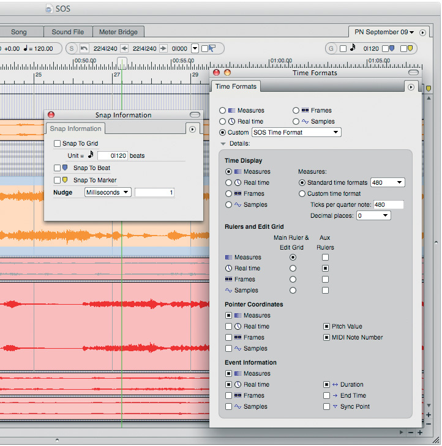Collapse Snap Information window with pill button
This screenshot has width=442, height=446.
195,114
